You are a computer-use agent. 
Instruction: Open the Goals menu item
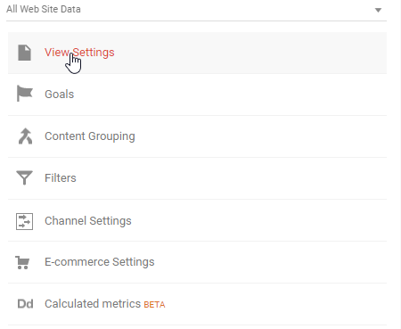(59, 95)
